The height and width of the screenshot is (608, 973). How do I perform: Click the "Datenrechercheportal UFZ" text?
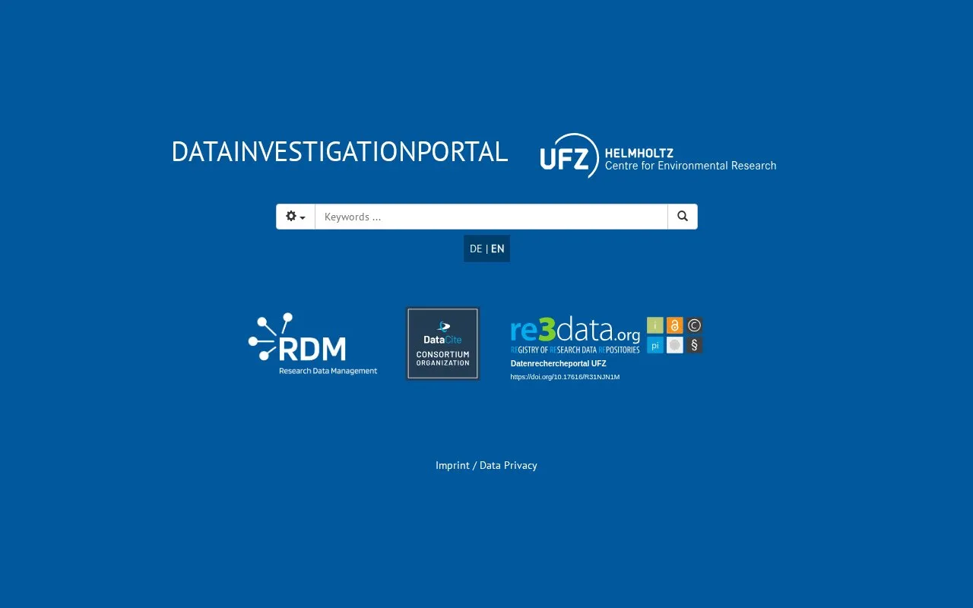[559, 363]
